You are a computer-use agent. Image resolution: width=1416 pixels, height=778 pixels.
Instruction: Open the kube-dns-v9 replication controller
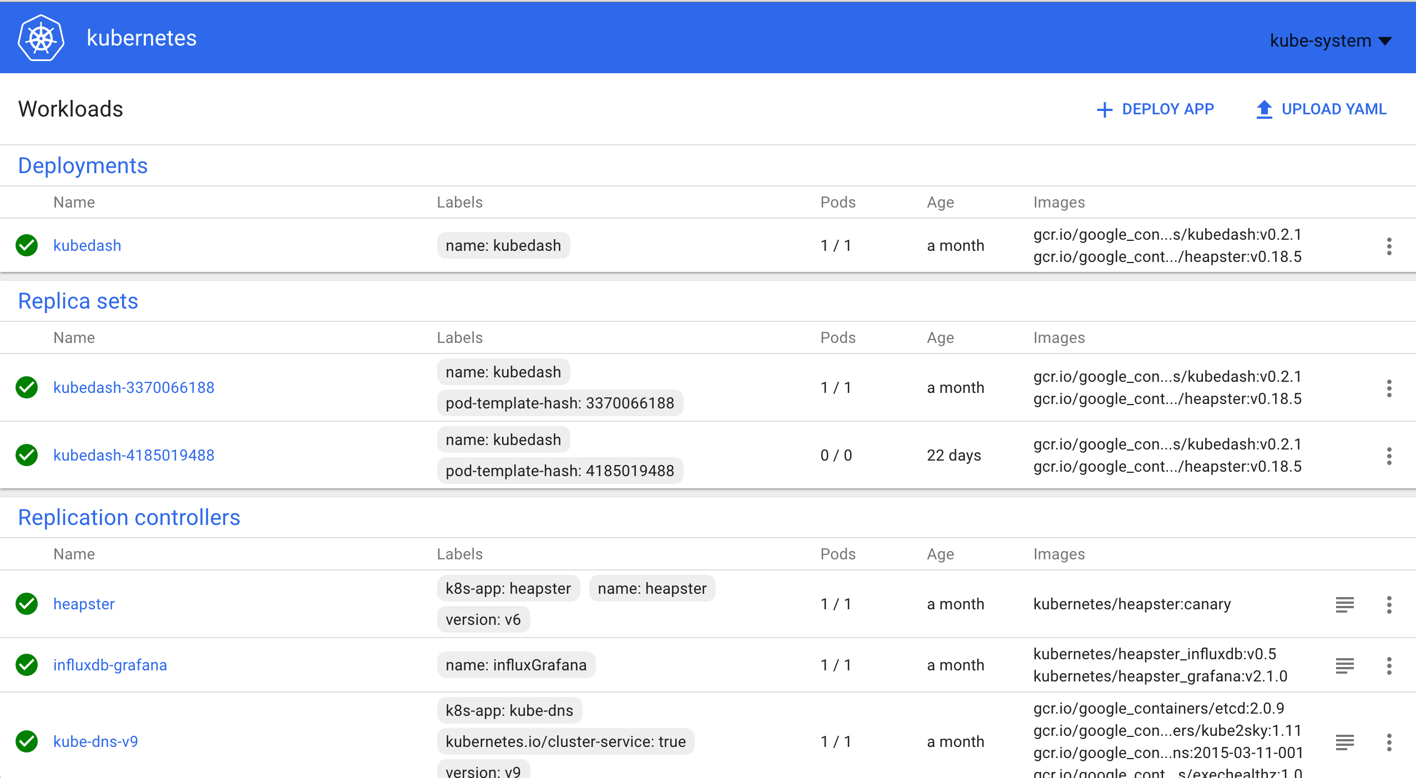pyautogui.click(x=95, y=741)
